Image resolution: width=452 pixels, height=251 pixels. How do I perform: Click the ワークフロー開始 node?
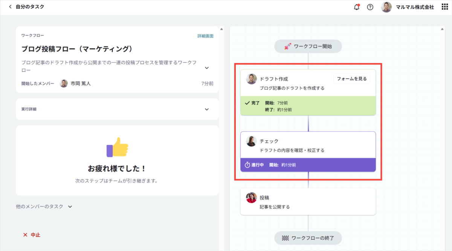(x=308, y=47)
